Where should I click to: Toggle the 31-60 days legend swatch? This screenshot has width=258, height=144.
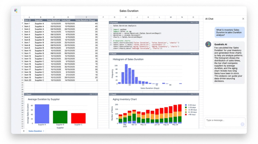click(186, 110)
